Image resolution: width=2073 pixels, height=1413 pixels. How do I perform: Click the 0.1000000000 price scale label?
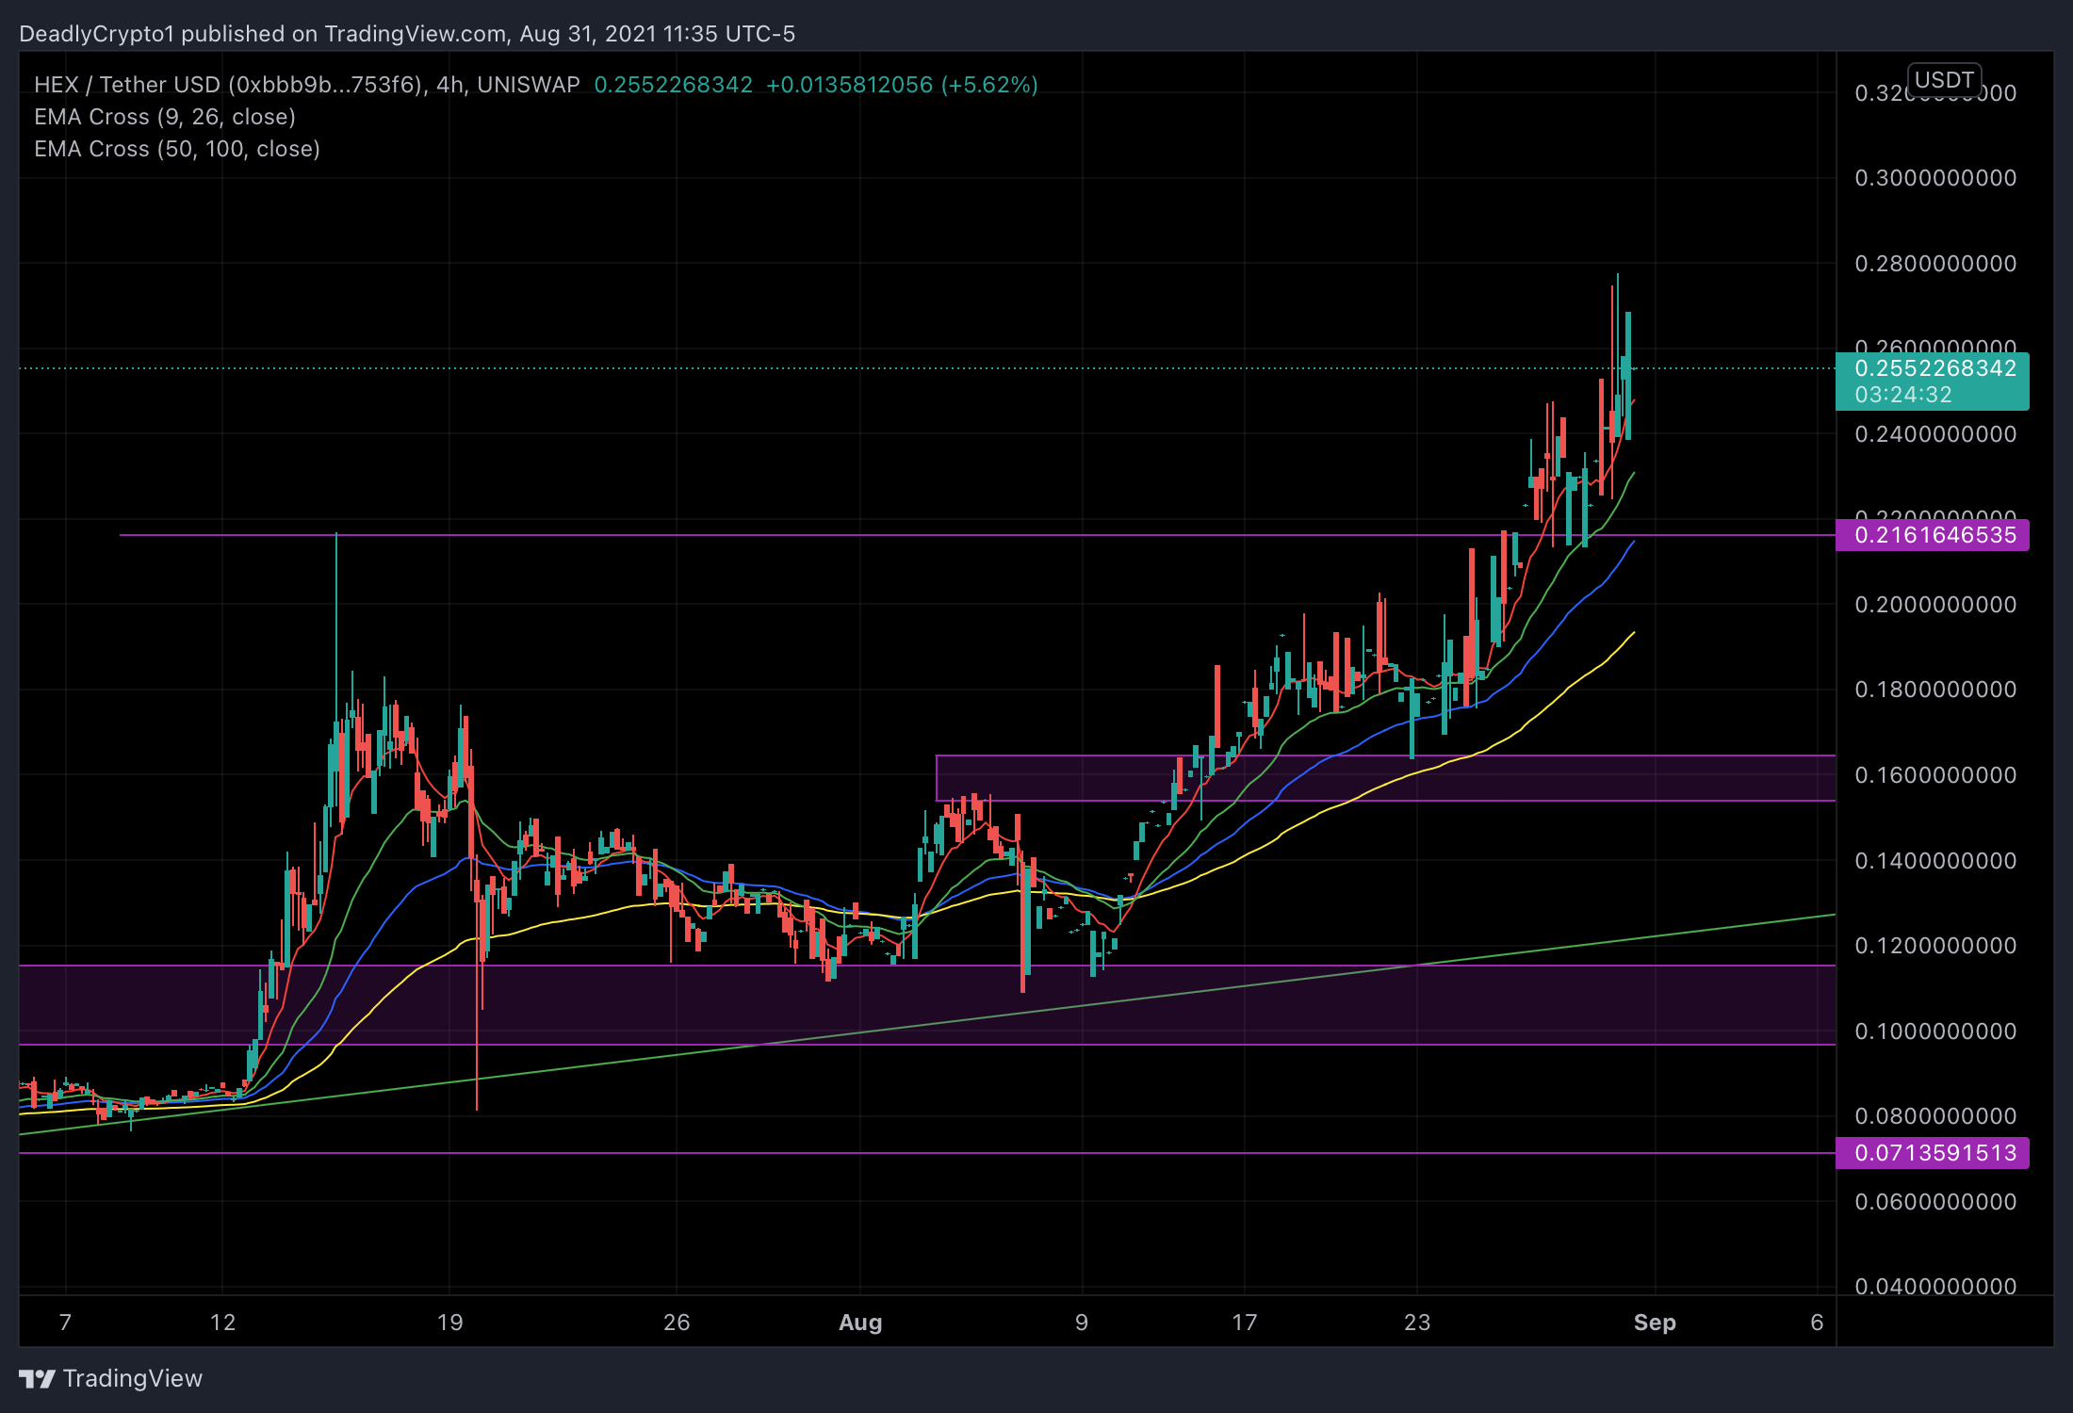click(1935, 1031)
